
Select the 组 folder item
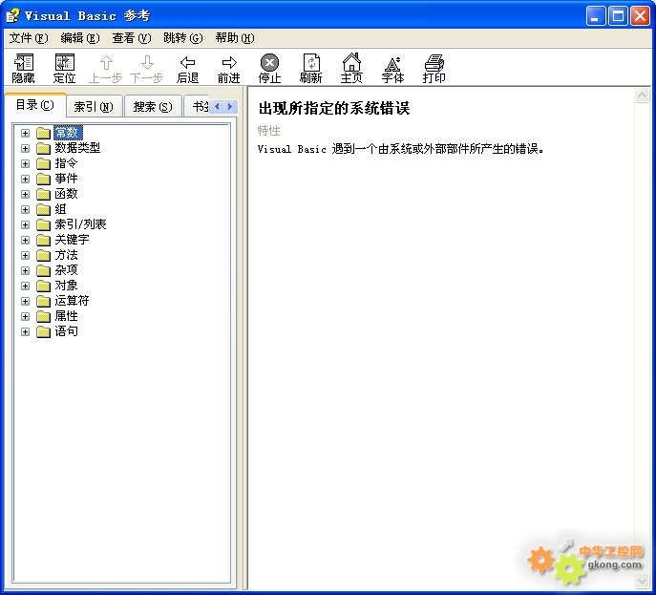[x=61, y=209]
